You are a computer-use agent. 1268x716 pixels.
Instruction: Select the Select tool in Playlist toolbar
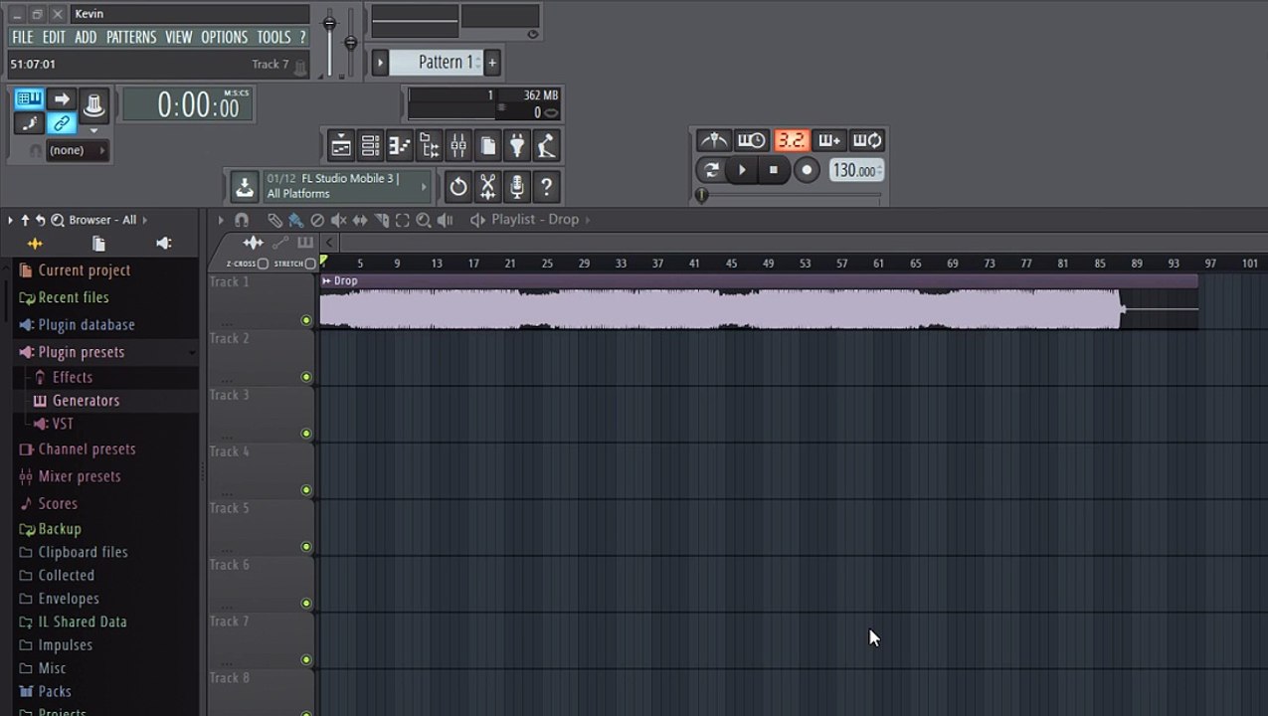click(x=402, y=220)
